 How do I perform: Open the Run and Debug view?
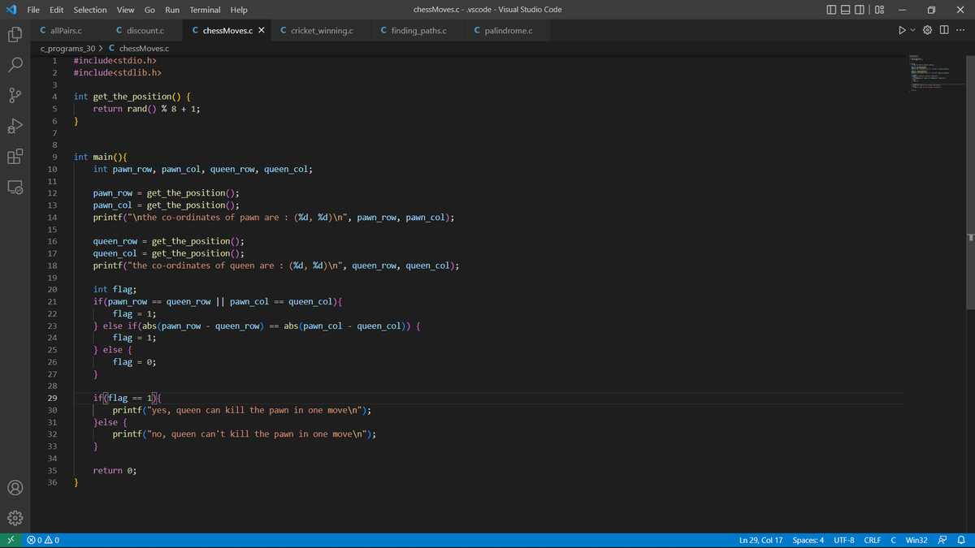15,126
